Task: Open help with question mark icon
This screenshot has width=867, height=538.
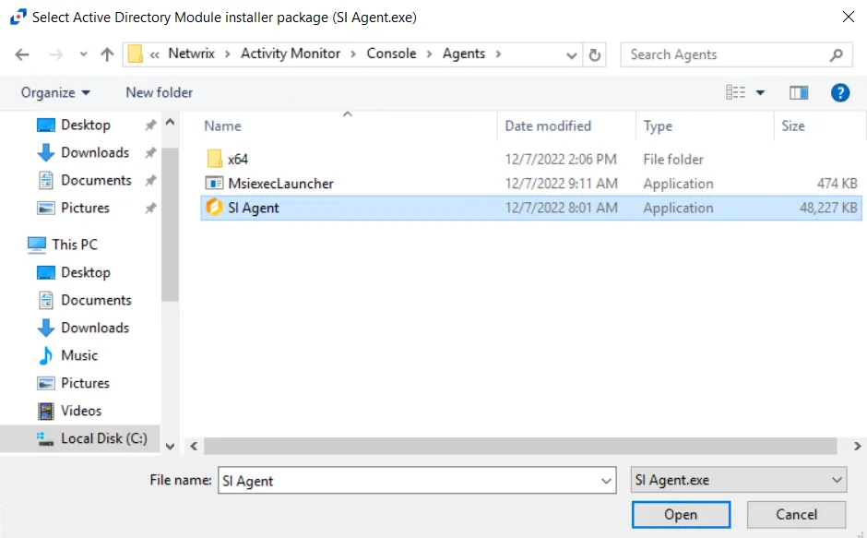Action: (840, 92)
